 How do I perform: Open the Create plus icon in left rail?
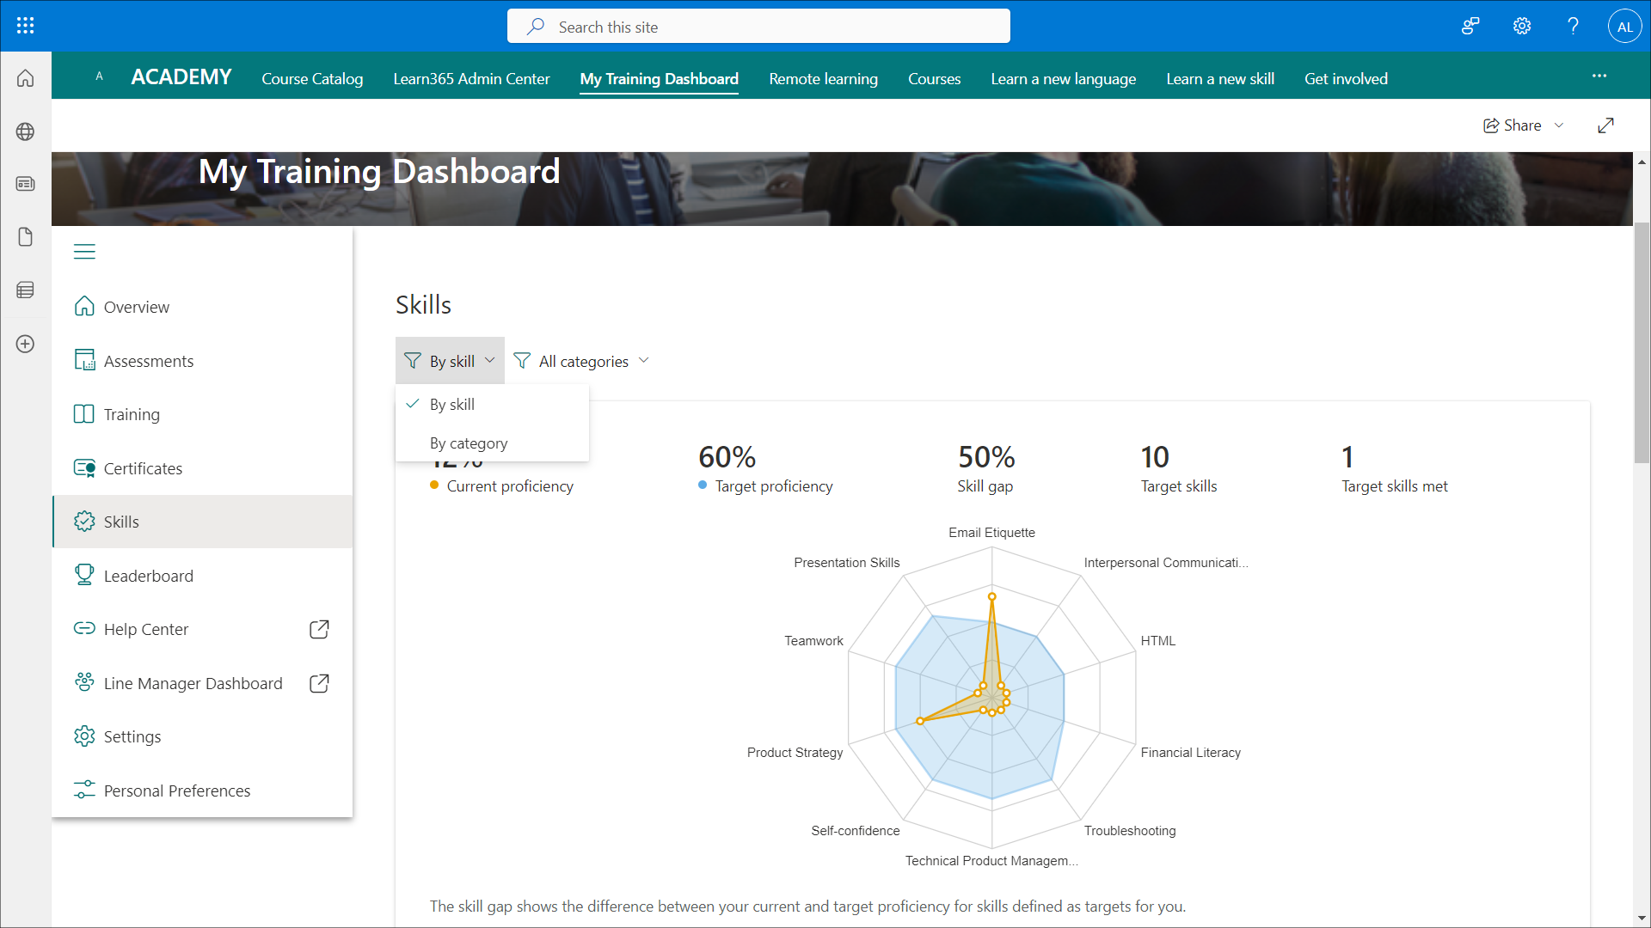click(x=26, y=344)
